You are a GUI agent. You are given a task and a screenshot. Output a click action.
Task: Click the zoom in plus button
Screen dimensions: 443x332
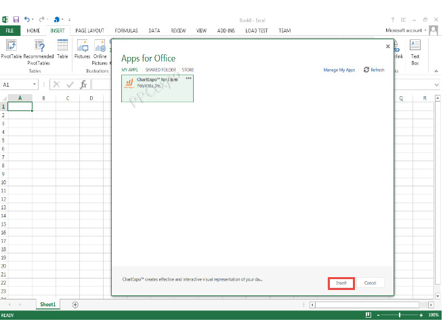[421, 315]
